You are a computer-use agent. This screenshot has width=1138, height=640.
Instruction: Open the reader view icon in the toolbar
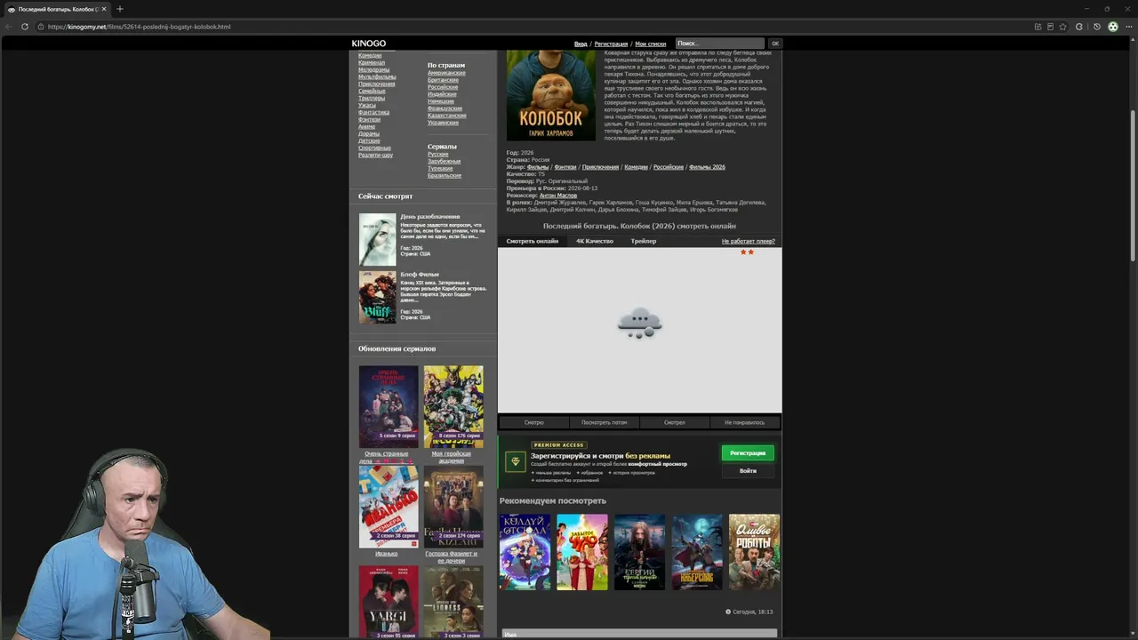[x=1050, y=27]
